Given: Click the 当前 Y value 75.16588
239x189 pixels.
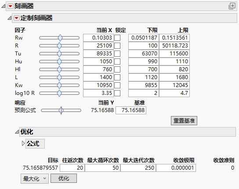Looking at the screenshot, I should coord(102,110).
